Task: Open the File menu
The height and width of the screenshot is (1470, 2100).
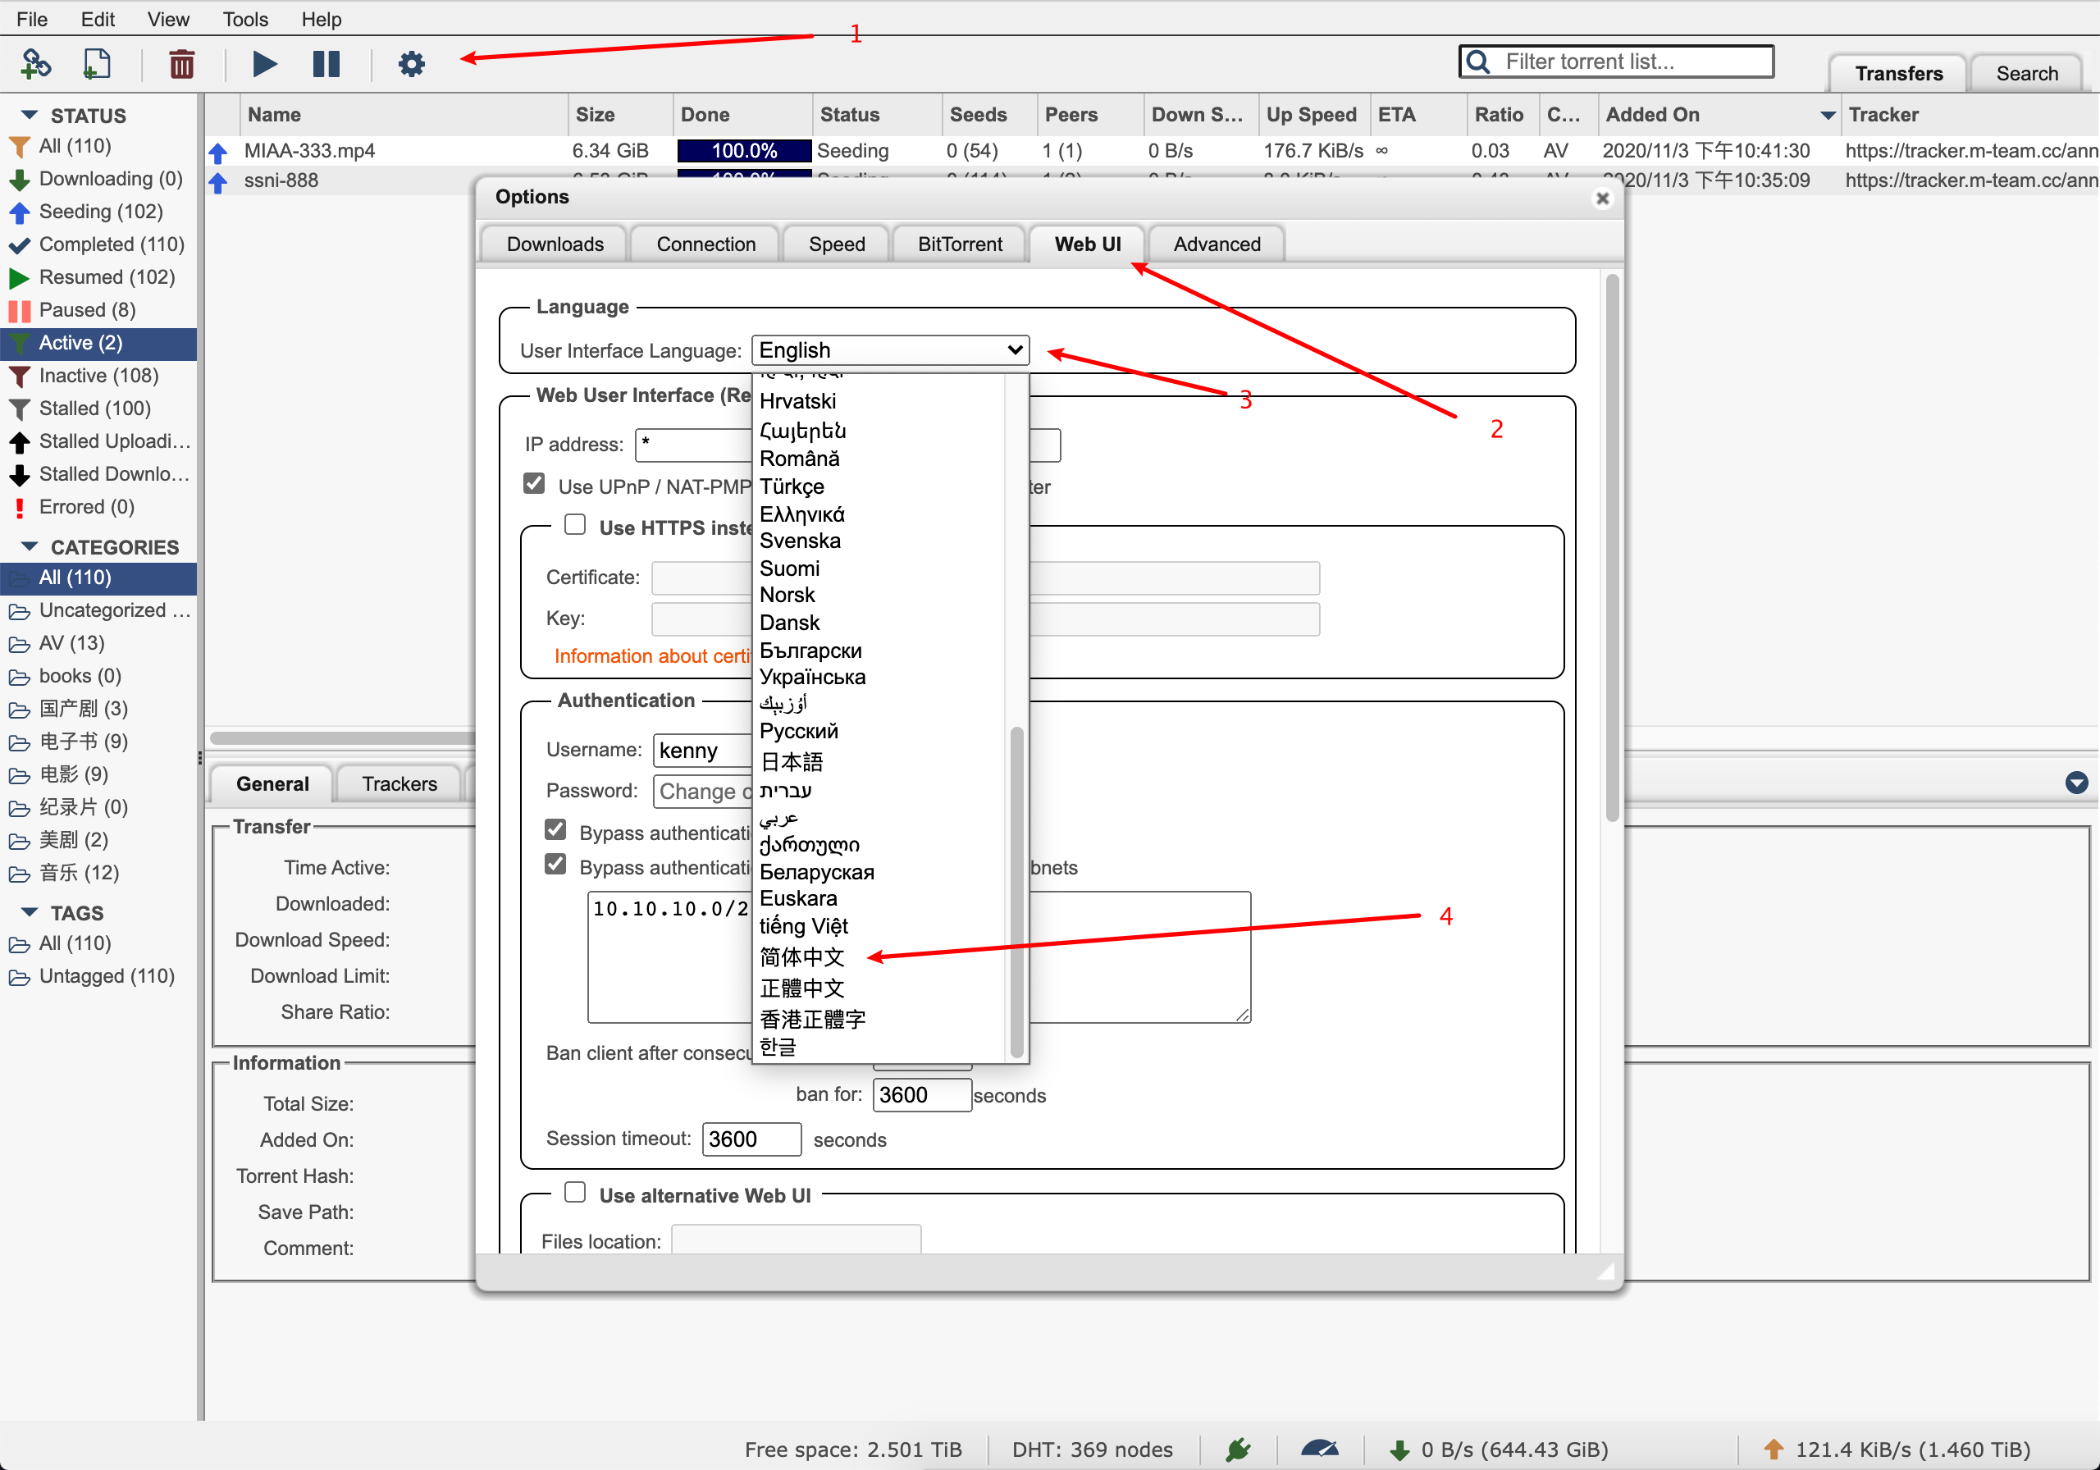Action: click(32, 19)
